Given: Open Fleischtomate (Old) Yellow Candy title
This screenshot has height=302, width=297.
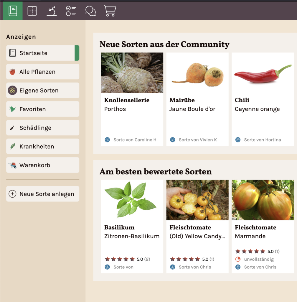Looking at the screenshot, I should coord(197,232).
